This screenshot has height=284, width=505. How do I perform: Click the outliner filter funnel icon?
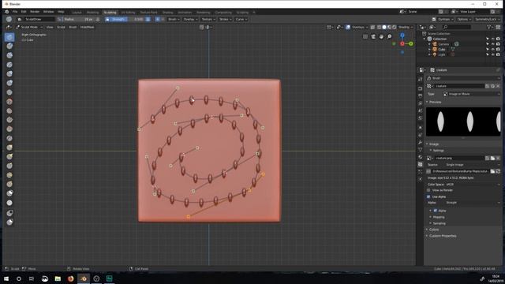click(489, 27)
